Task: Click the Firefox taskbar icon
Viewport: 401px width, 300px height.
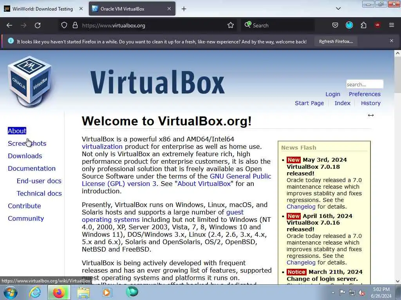Action: click(x=59, y=292)
